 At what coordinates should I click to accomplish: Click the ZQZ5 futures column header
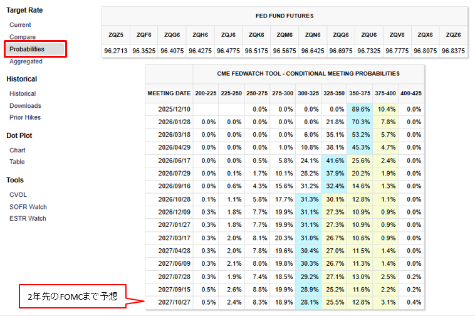tap(116, 35)
